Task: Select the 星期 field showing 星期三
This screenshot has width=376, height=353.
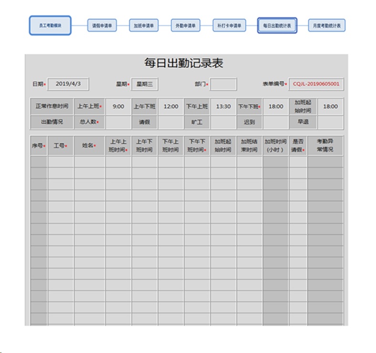Action: [x=145, y=84]
